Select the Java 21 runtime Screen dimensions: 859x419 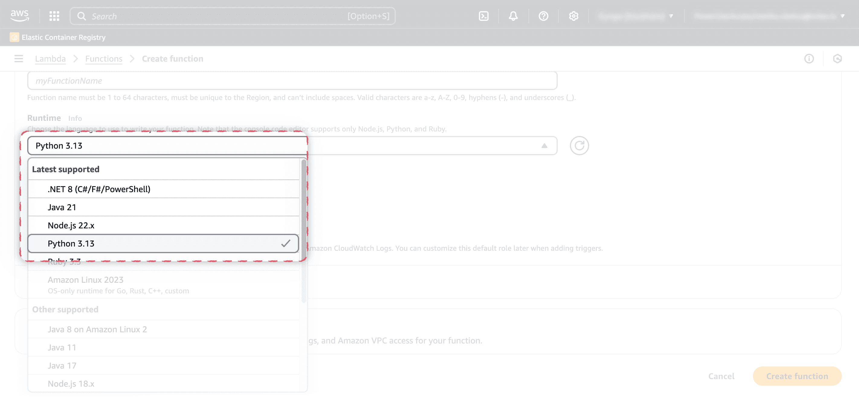click(x=163, y=207)
